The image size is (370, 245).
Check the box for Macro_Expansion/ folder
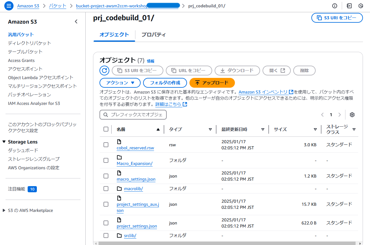tap(106, 160)
